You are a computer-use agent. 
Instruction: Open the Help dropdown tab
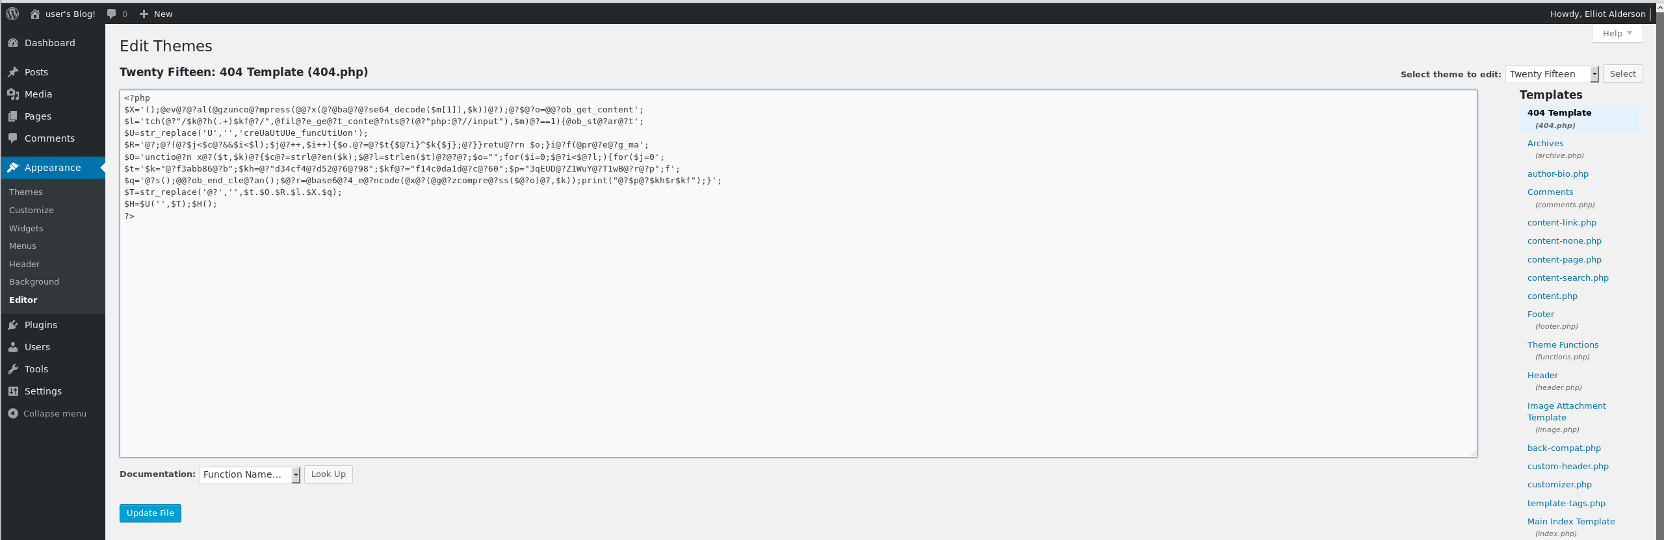click(1617, 33)
